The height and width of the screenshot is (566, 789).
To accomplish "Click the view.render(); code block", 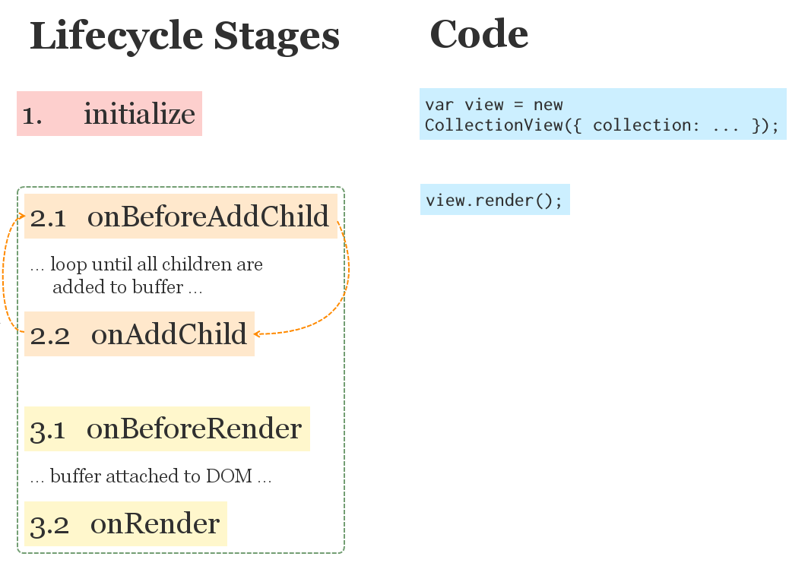I will (495, 200).
